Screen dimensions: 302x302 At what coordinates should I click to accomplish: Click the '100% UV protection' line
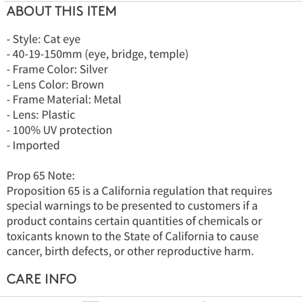[59, 130]
